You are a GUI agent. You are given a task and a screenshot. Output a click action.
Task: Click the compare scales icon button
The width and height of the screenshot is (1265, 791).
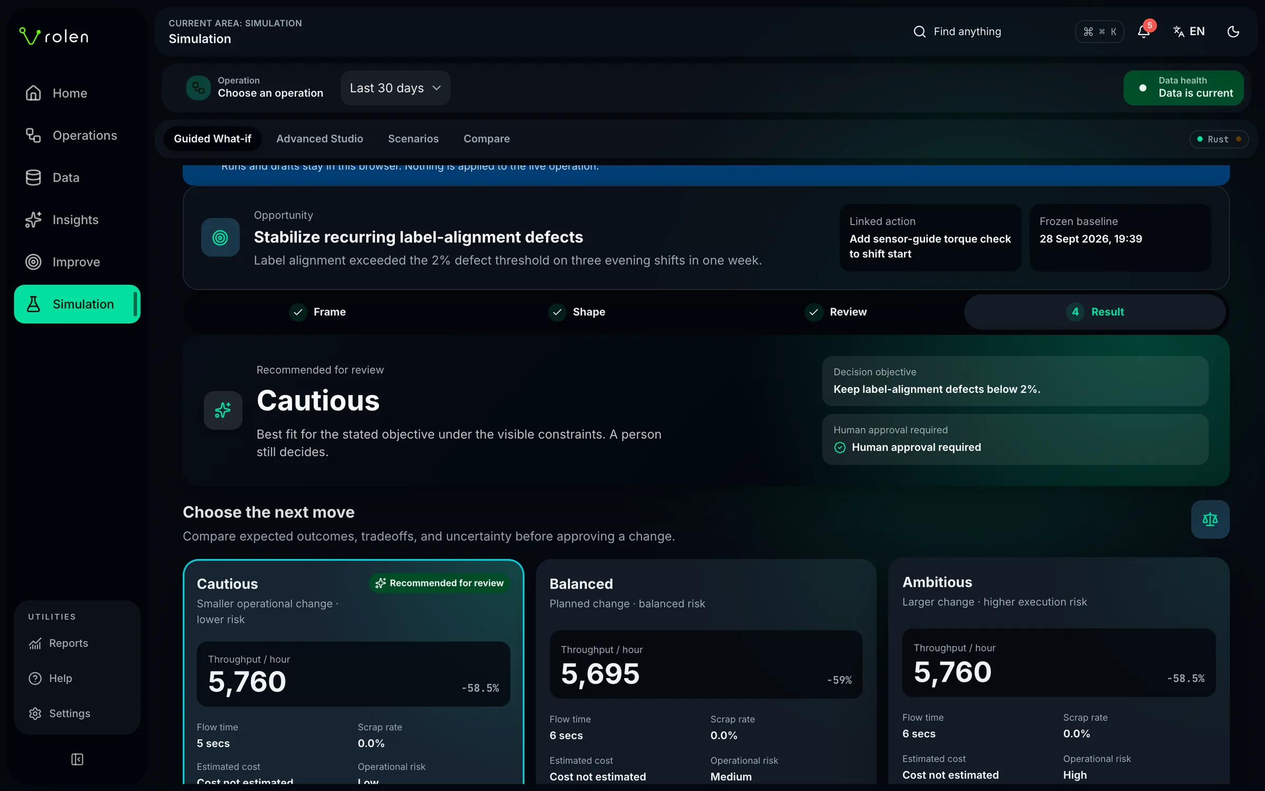click(1210, 519)
